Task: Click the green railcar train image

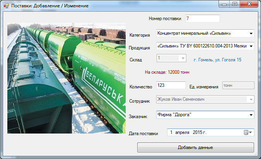Action: 67,78
